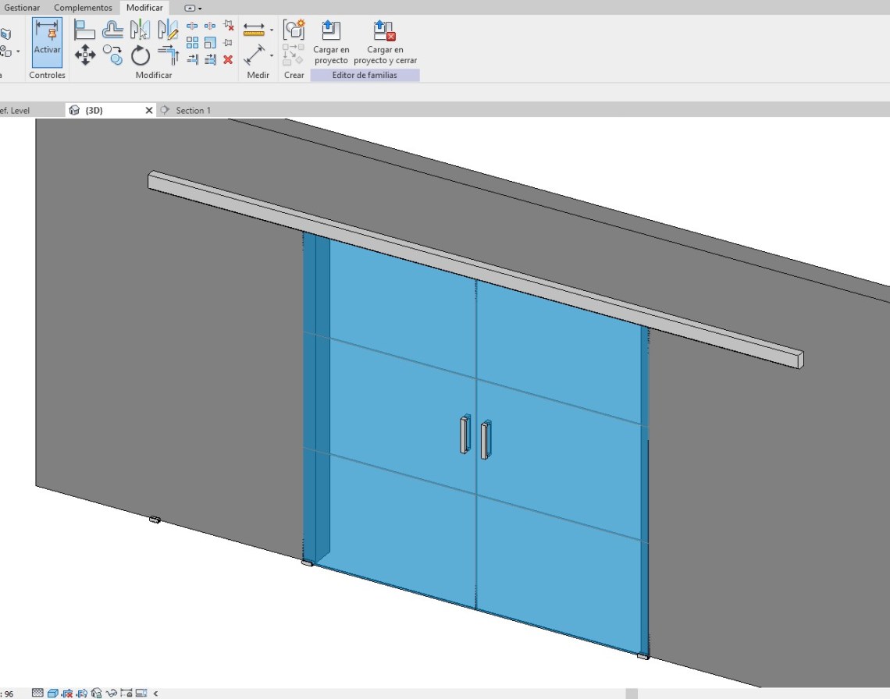The height and width of the screenshot is (699, 890).
Task: Open the Complementos ribbon tab
Action: (83, 8)
